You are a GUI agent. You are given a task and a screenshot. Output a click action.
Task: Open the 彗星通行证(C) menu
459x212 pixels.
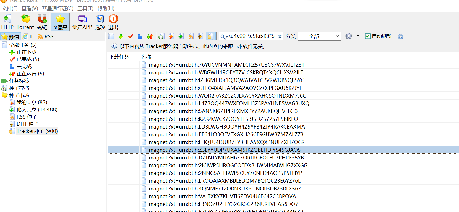pyautogui.click(x=58, y=9)
